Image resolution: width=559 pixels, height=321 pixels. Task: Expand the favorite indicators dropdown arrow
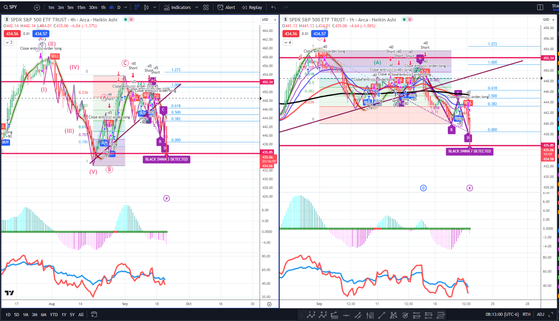197,7
